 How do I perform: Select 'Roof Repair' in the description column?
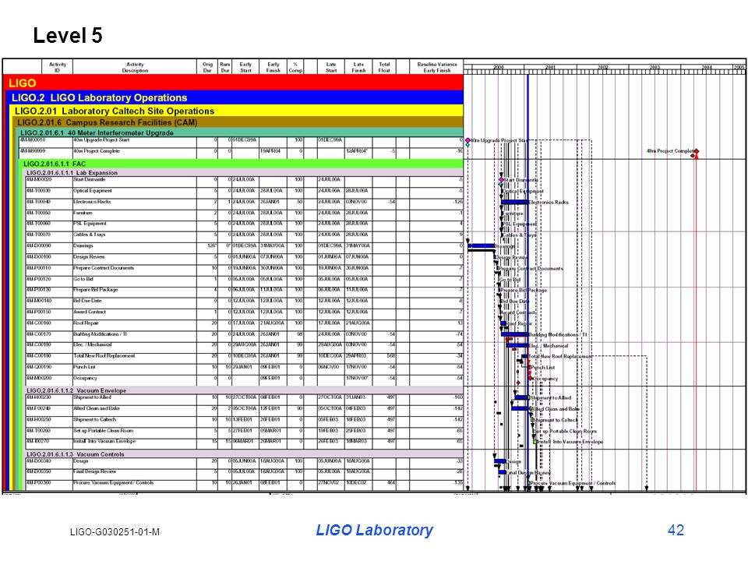coord(86,323)
